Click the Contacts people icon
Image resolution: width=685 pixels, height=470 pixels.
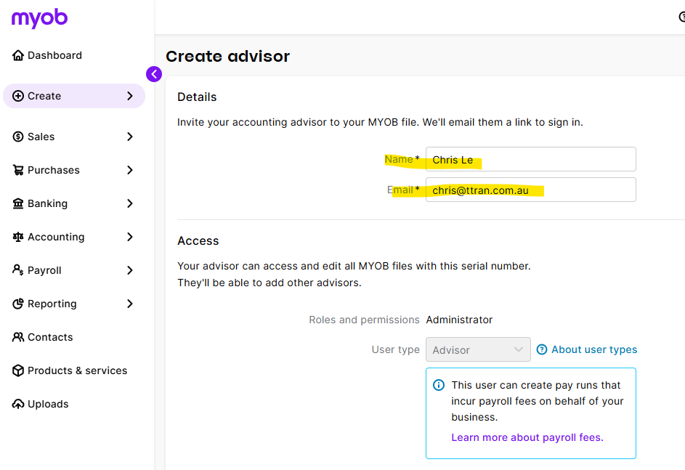[18, 337]
